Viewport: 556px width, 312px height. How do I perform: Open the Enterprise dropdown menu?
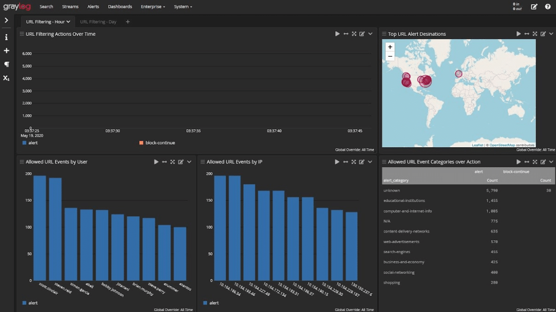tap(153, 7)
